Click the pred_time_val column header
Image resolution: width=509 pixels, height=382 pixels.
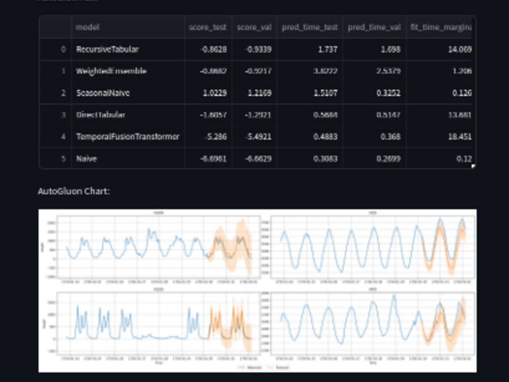pos(374,27)
